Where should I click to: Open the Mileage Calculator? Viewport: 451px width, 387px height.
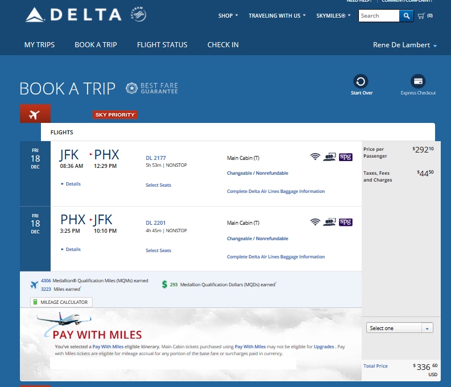pos(61,302)
